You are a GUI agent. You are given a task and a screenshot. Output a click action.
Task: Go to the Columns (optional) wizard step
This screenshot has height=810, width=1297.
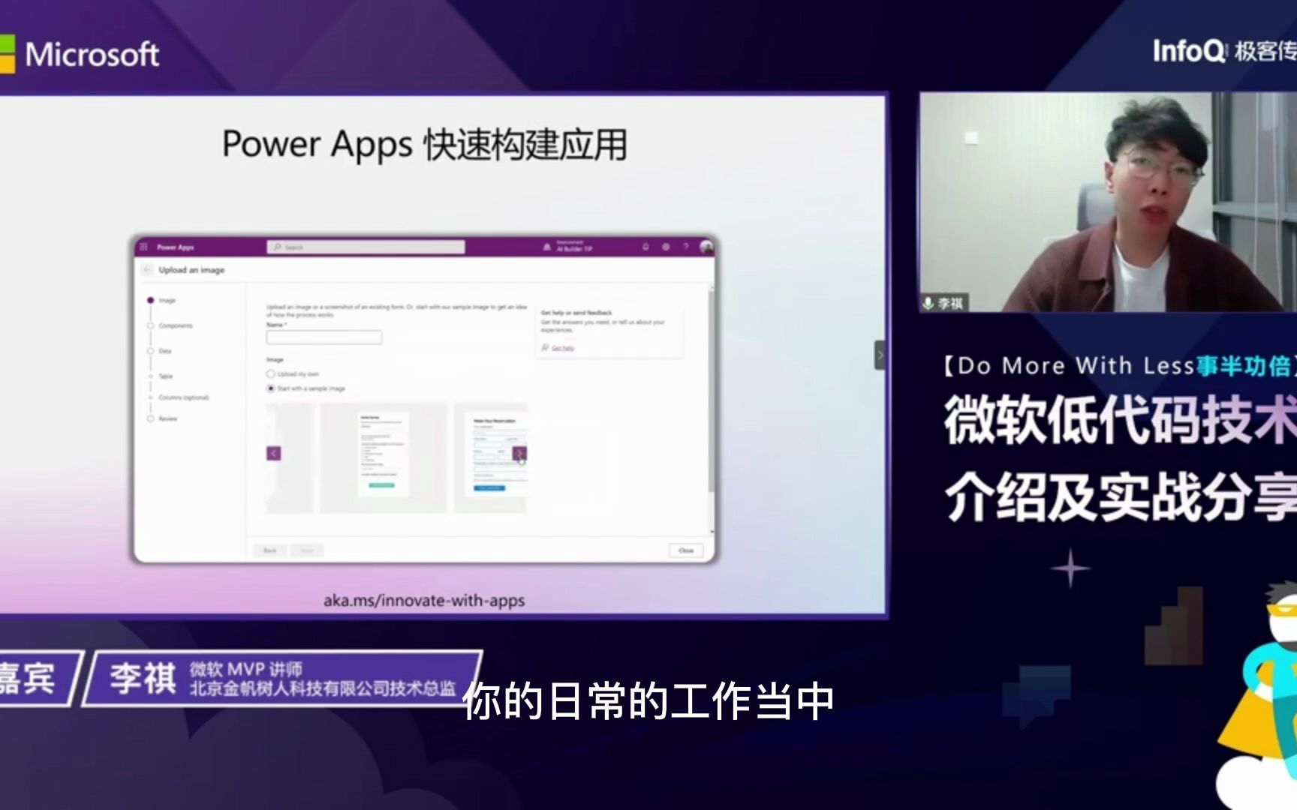point(179,397)
